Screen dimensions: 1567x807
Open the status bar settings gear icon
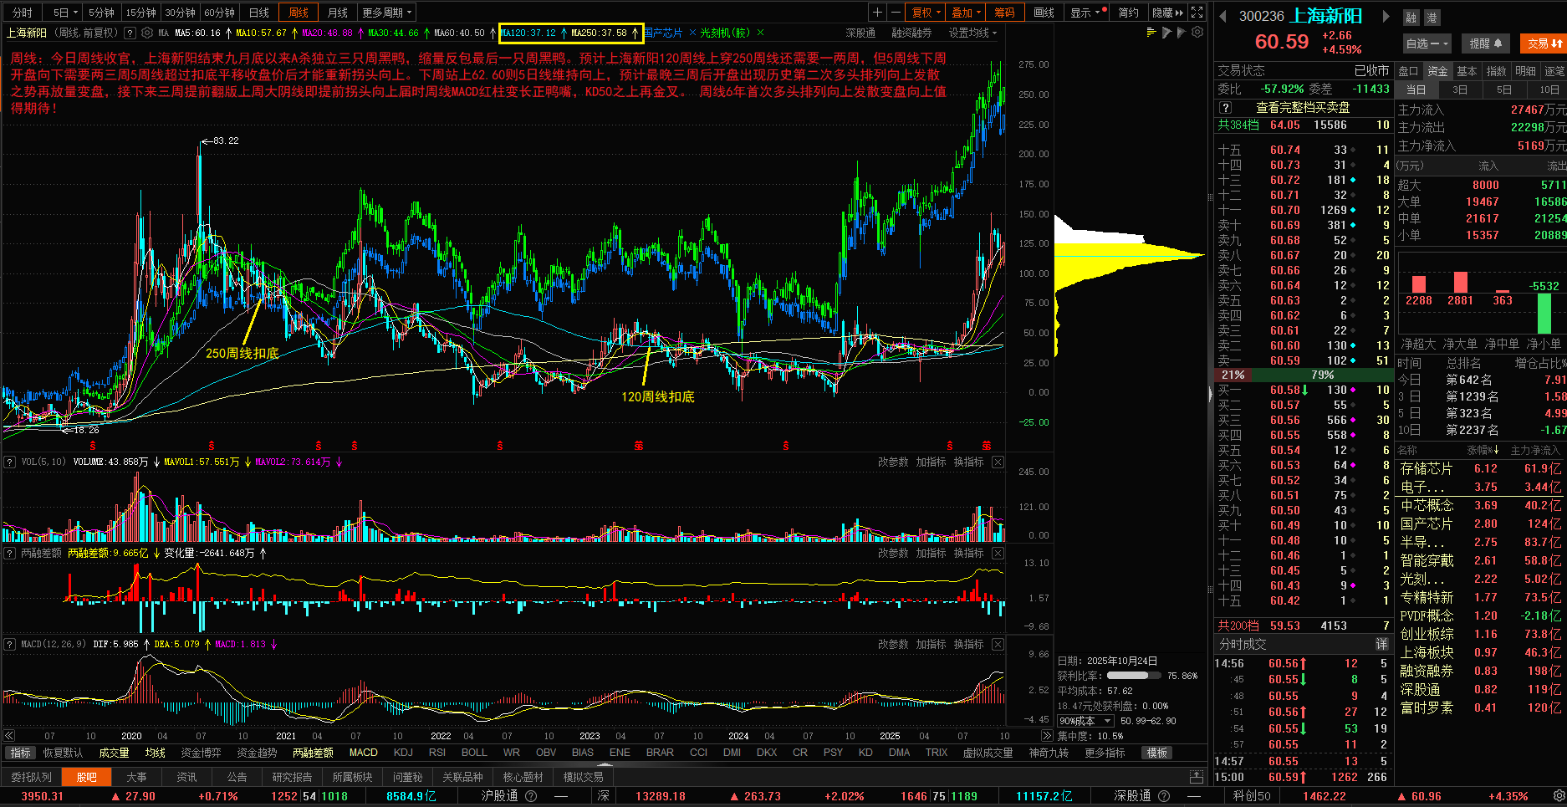(x=1559, y=796)
